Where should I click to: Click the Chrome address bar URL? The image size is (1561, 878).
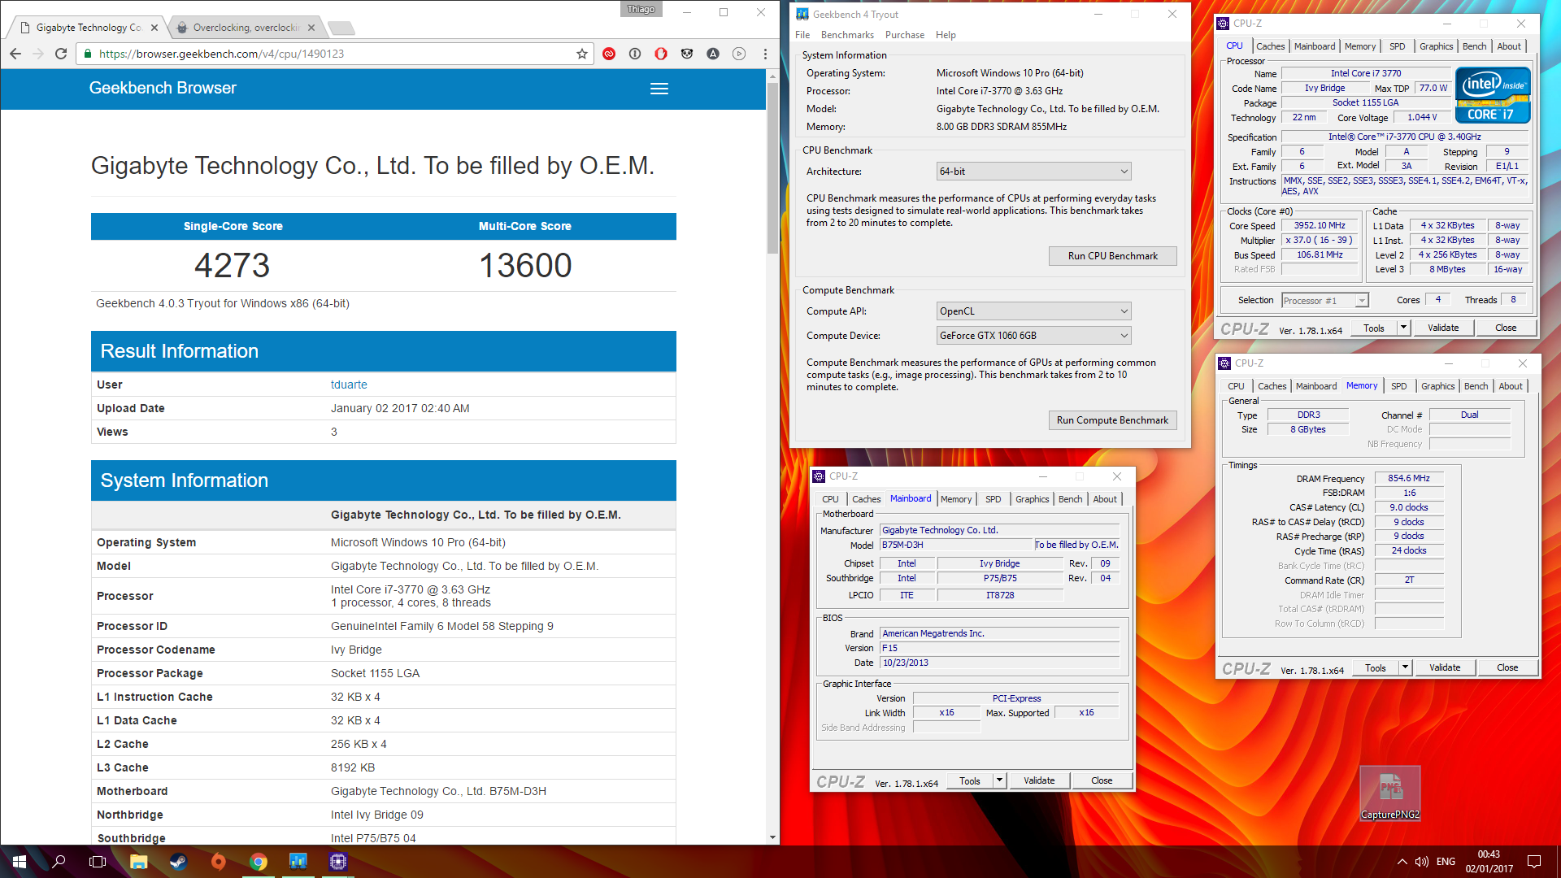click(221, 54)
